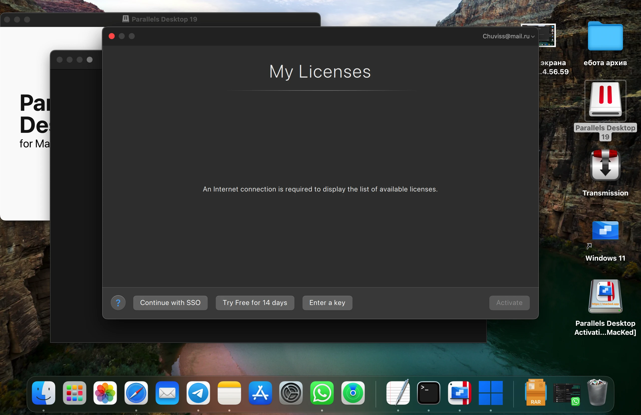Open Telegram from the Dock
Image resolution: width=641 pixels, height=415 pixels.
tap(198, 393)
